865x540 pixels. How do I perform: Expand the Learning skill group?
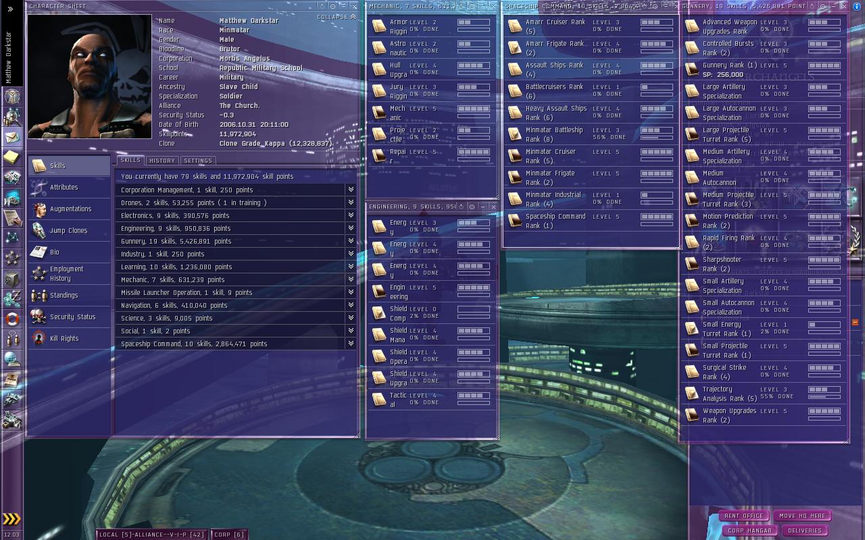(351, 267)
